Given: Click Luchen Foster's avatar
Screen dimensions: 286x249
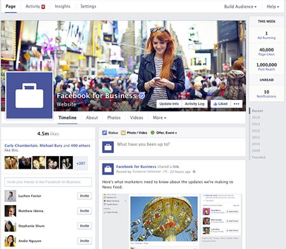Looking at the screenshot, I should (x=10, y=196).
